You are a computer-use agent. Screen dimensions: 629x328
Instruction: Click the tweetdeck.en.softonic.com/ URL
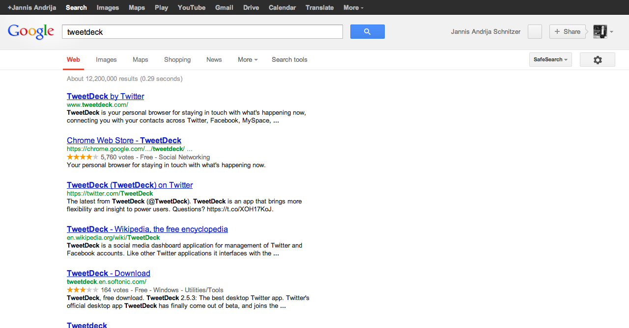pos(107,281)
